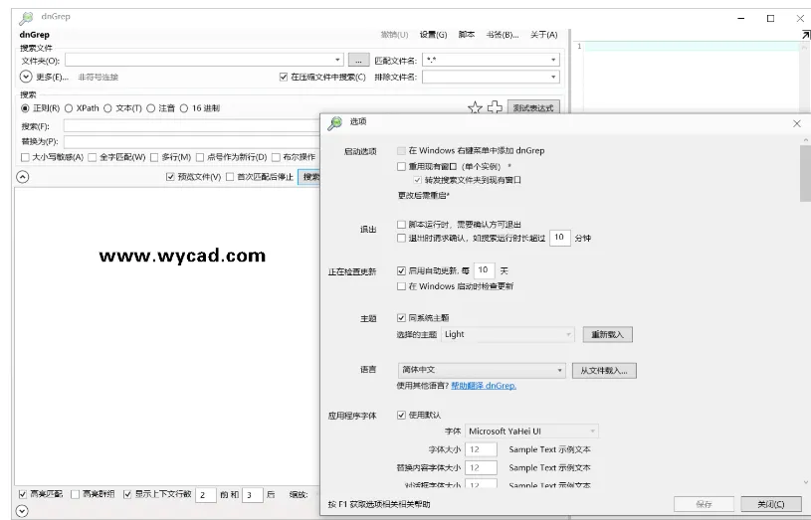
Task: Click the options dialog vertical scrollbar
Action: (x=805, y=173)
